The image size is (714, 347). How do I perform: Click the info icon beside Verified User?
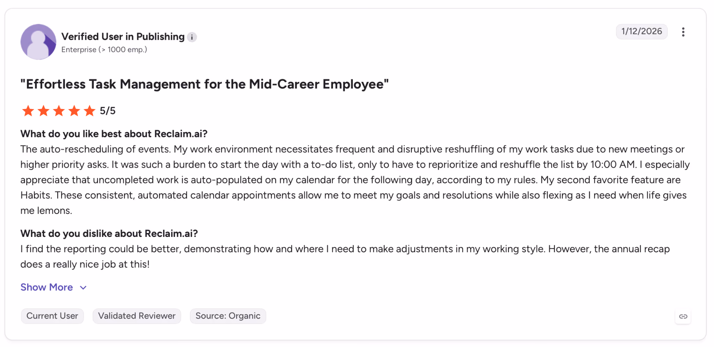[192, 37]
